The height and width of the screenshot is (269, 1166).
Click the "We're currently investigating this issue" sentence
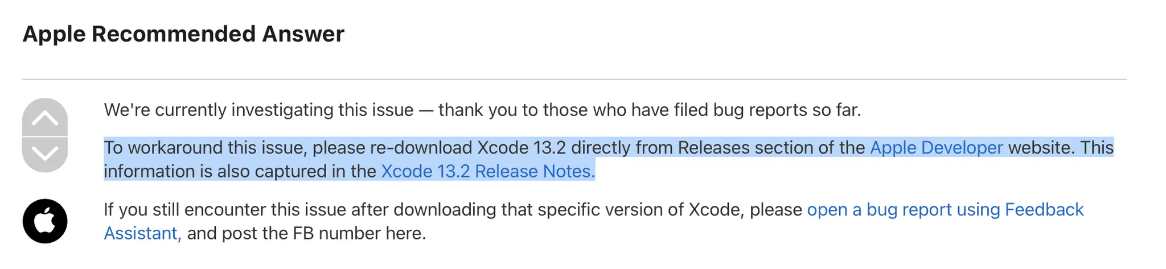tap(258, 110)
